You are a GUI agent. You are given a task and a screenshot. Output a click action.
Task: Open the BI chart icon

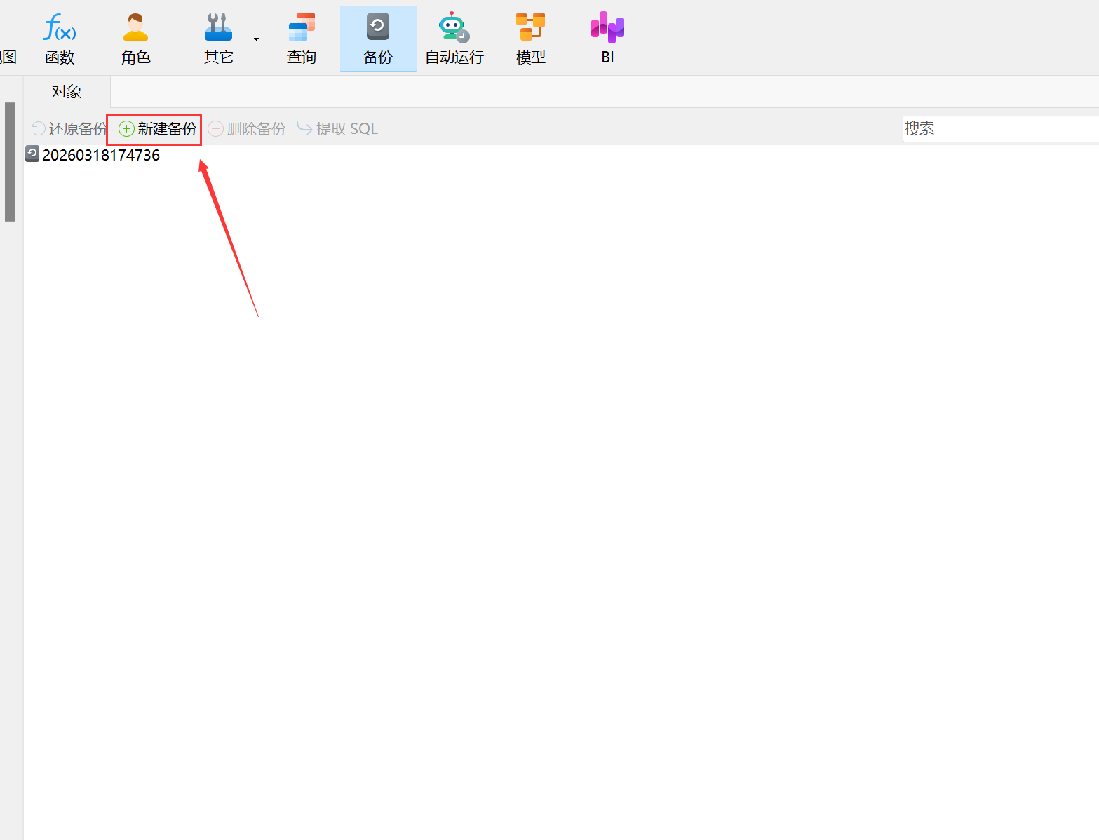[607, 39]
